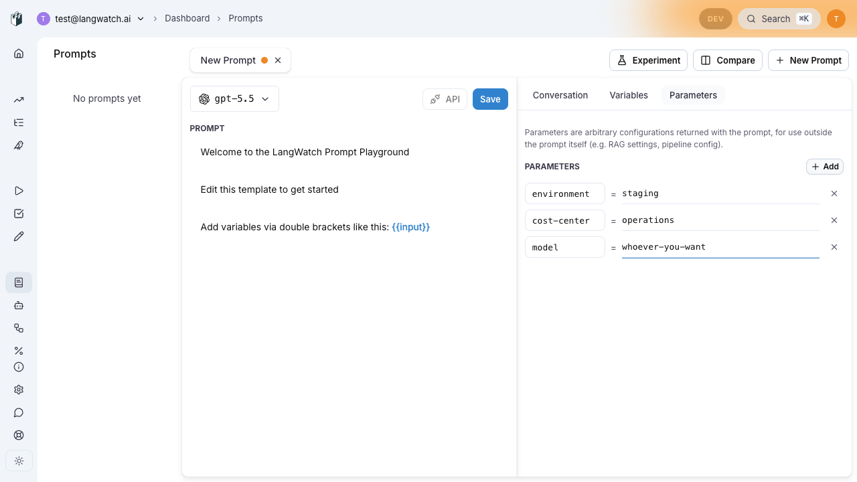
Task: Open the lifebuoy support icon
Action: pos(19,435)
